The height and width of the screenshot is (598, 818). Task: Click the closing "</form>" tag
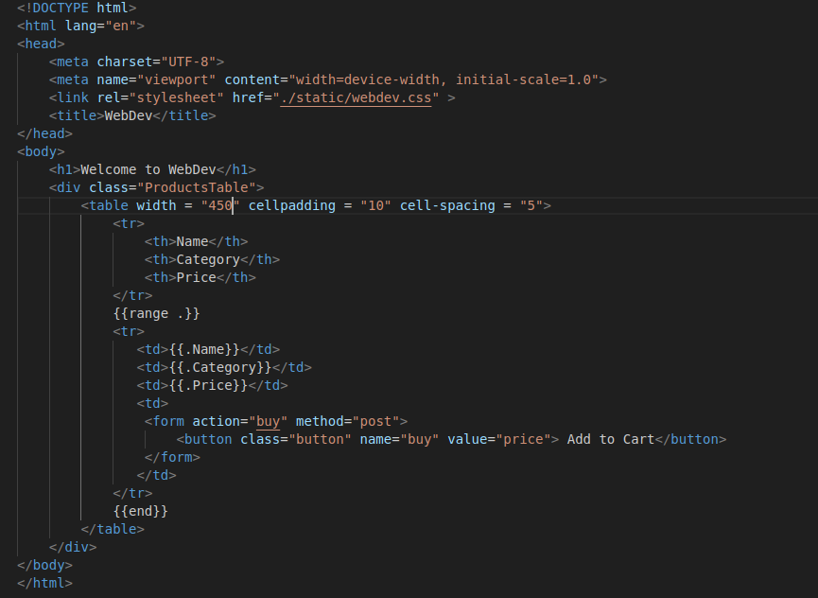pyautogui.click(x=173, y=457)
